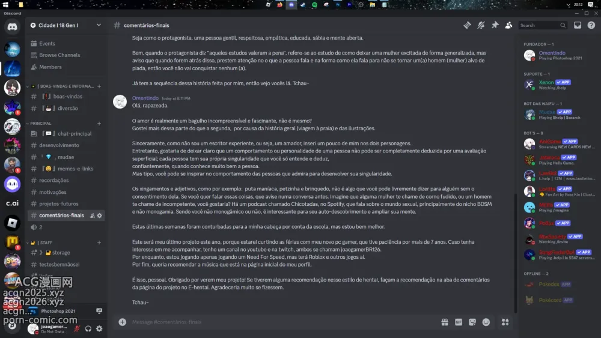
Task: Open the Events item in sidebar
Action: [47, 44]
